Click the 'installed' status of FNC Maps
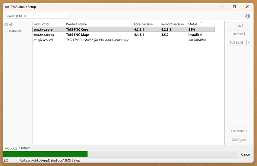Viewport: 257px width, 166px height. point(195,35)
